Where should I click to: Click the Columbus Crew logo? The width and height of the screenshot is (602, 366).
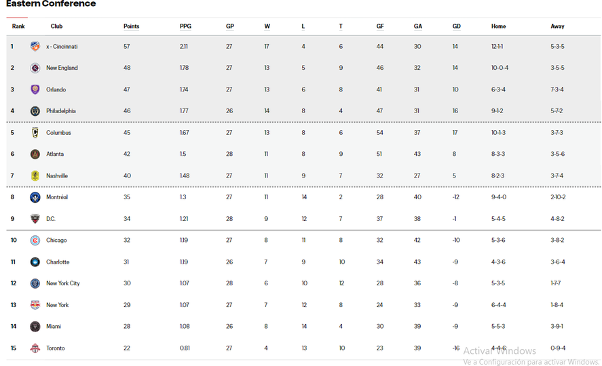35,133
